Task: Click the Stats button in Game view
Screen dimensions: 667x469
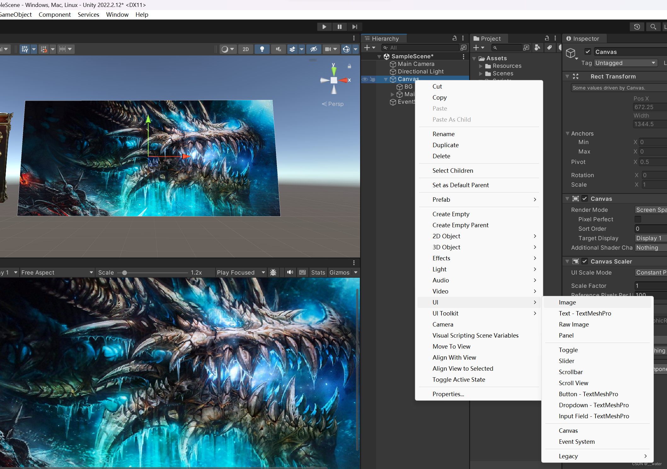Action: pyautogui.click(x=318, y=273)
